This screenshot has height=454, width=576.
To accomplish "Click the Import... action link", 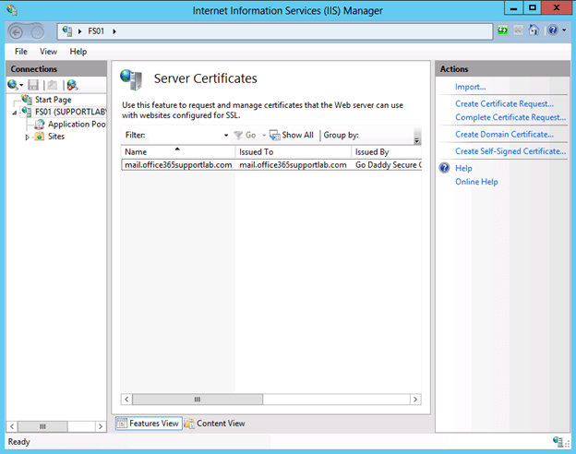I will tap(470, 87).
